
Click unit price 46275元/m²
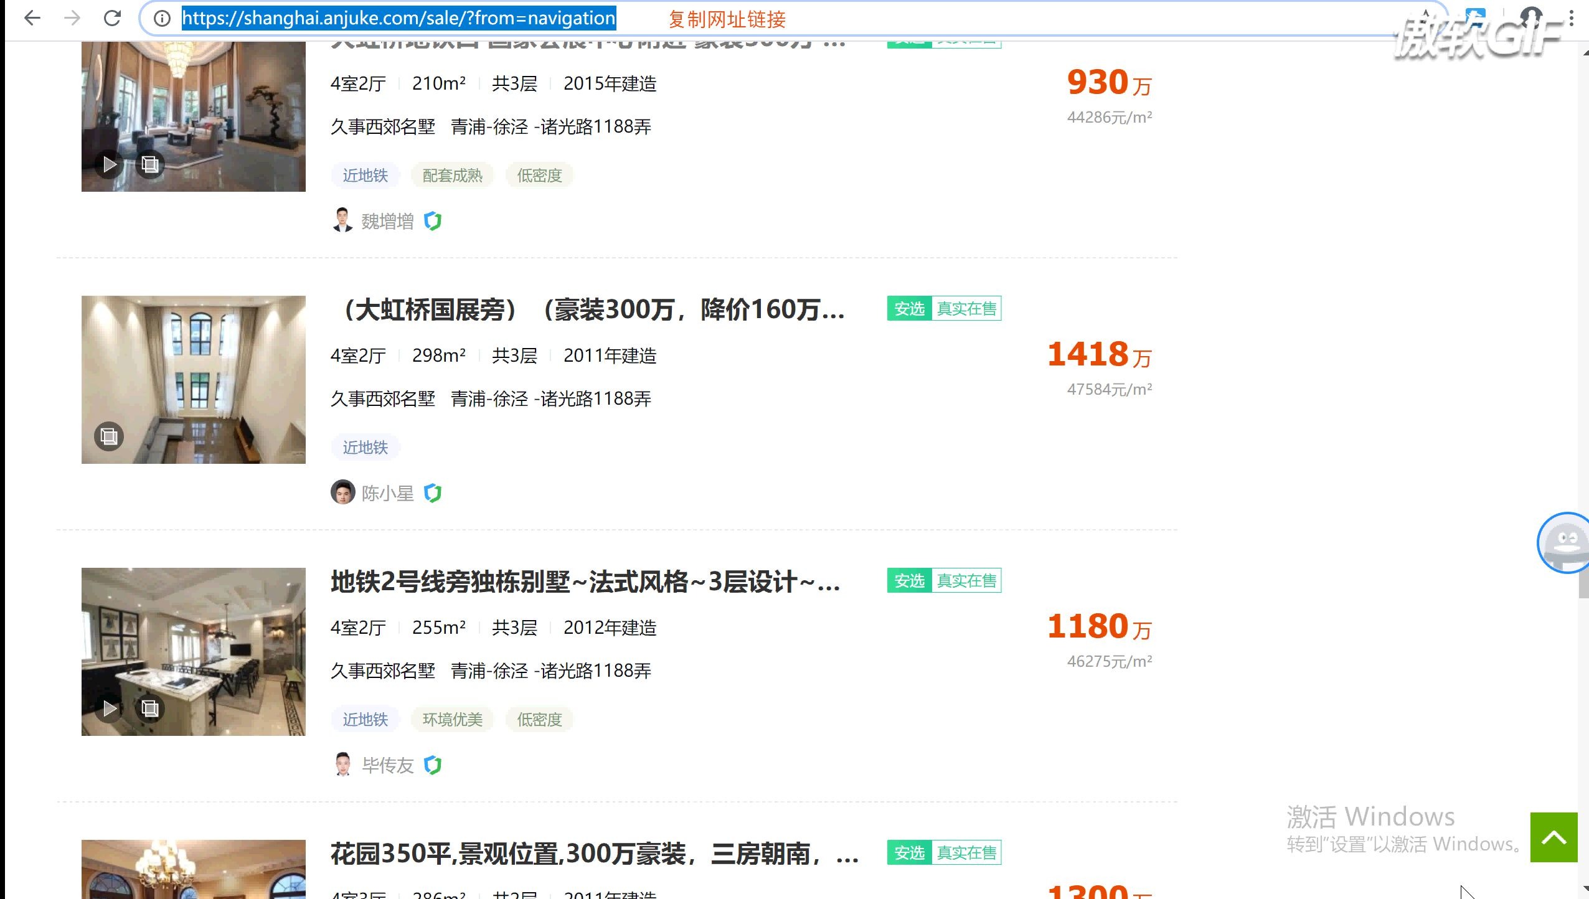1110,661
